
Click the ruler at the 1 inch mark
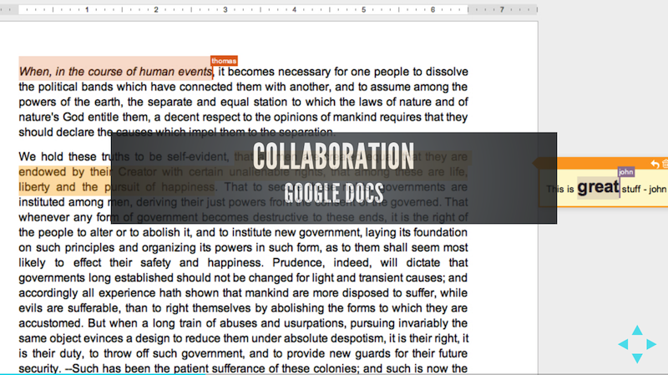[87, 9]
